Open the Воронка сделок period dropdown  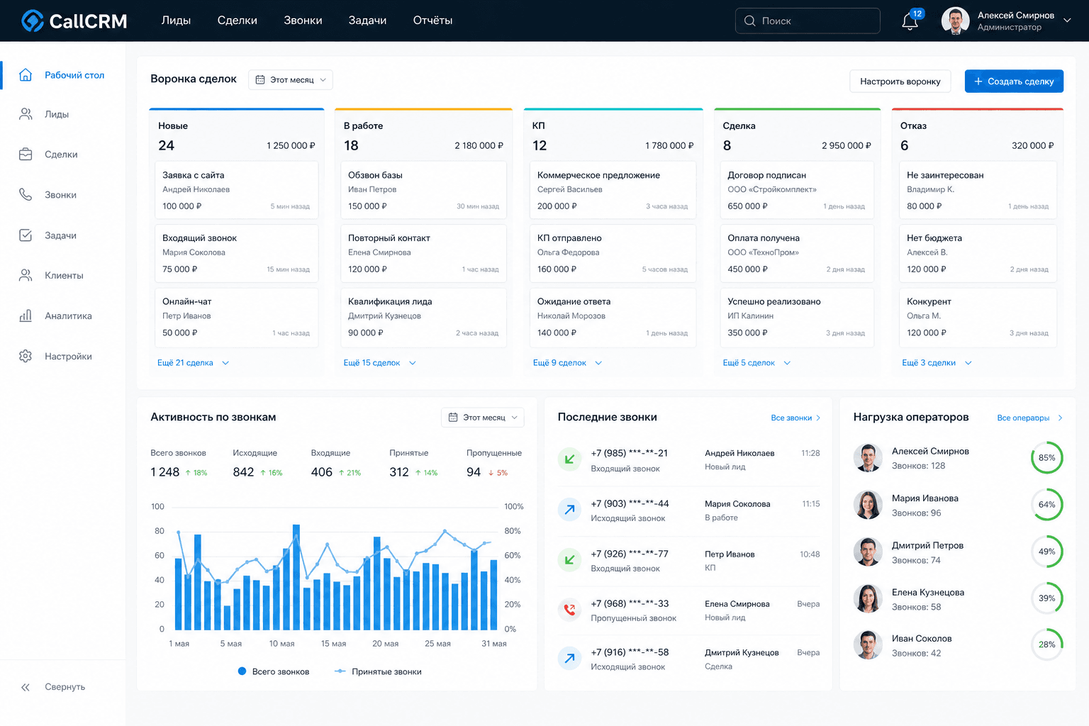(291, 79)
